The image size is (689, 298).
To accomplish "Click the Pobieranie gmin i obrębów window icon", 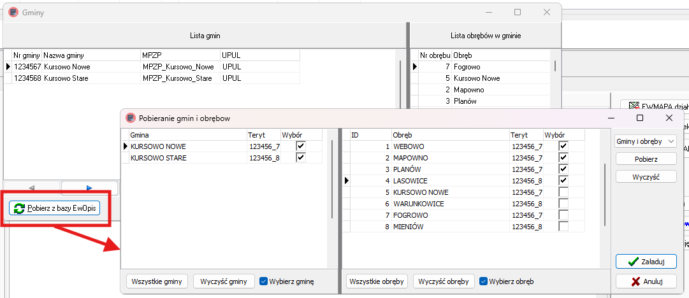I will point(130,118).
